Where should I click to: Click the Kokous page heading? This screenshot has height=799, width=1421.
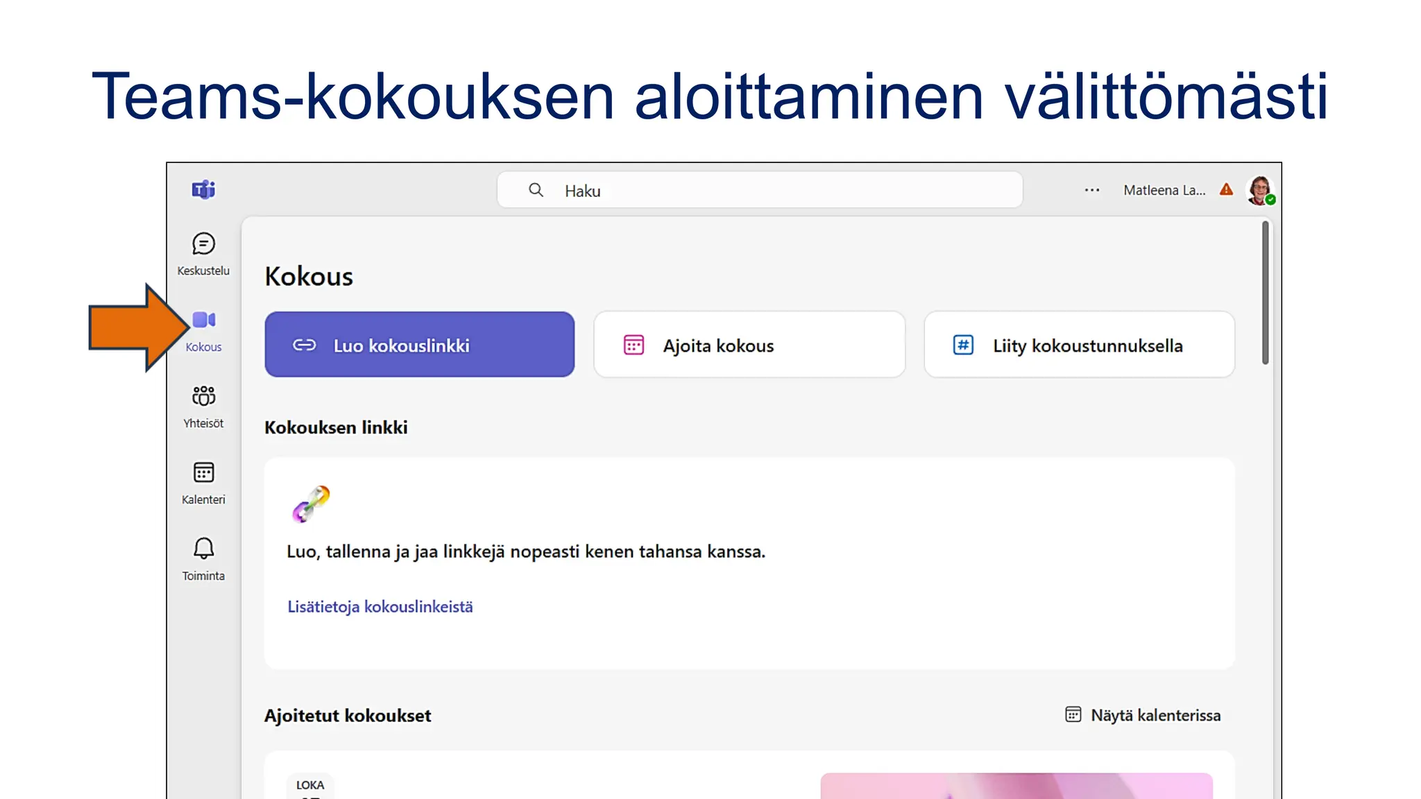pyautogui.click(x=309, y=276)
